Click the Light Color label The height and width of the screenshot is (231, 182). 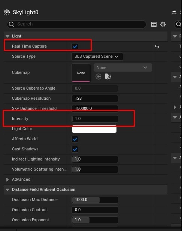point(22,129)
